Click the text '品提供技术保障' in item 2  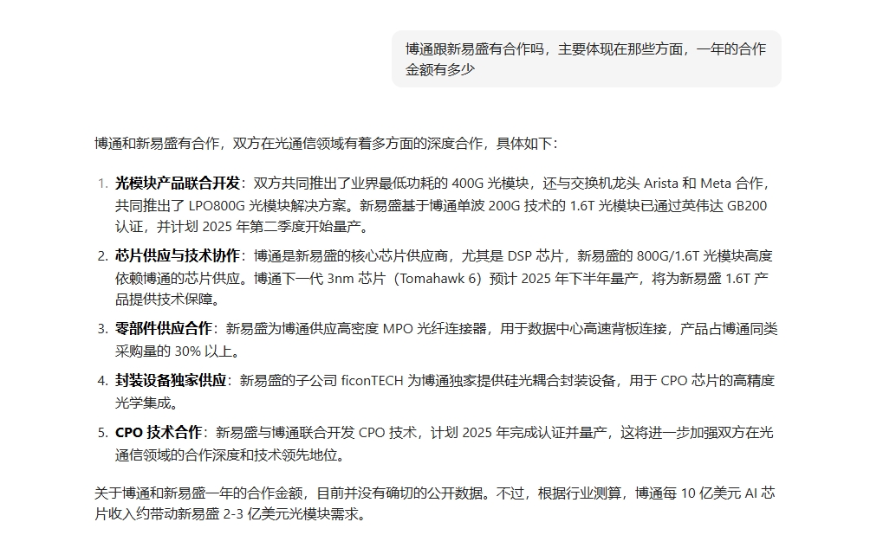tap(164, 300)
